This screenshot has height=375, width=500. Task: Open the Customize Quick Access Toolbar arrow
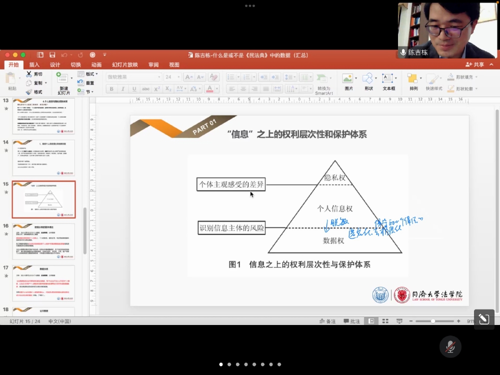coord(104,55)
